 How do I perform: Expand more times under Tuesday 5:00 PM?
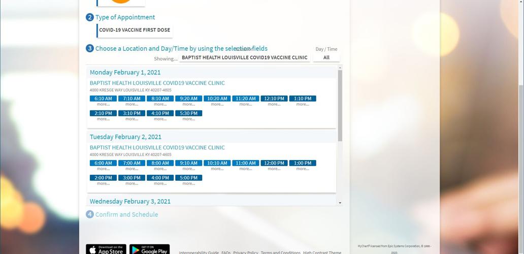[188, 183]
